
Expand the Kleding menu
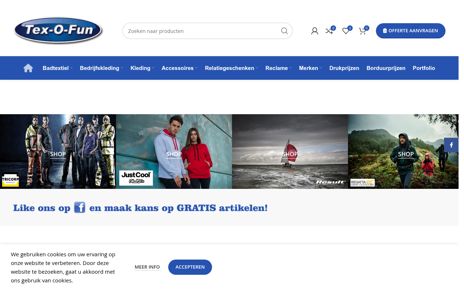tap(142, 68)
